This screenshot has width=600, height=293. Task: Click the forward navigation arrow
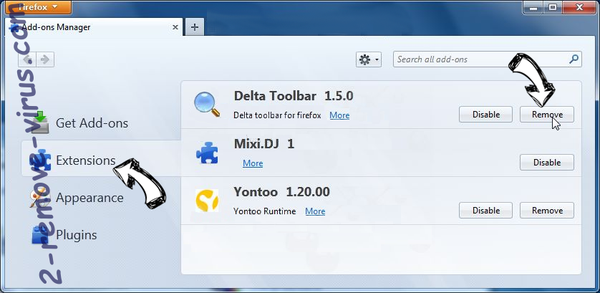coord(44,59)
